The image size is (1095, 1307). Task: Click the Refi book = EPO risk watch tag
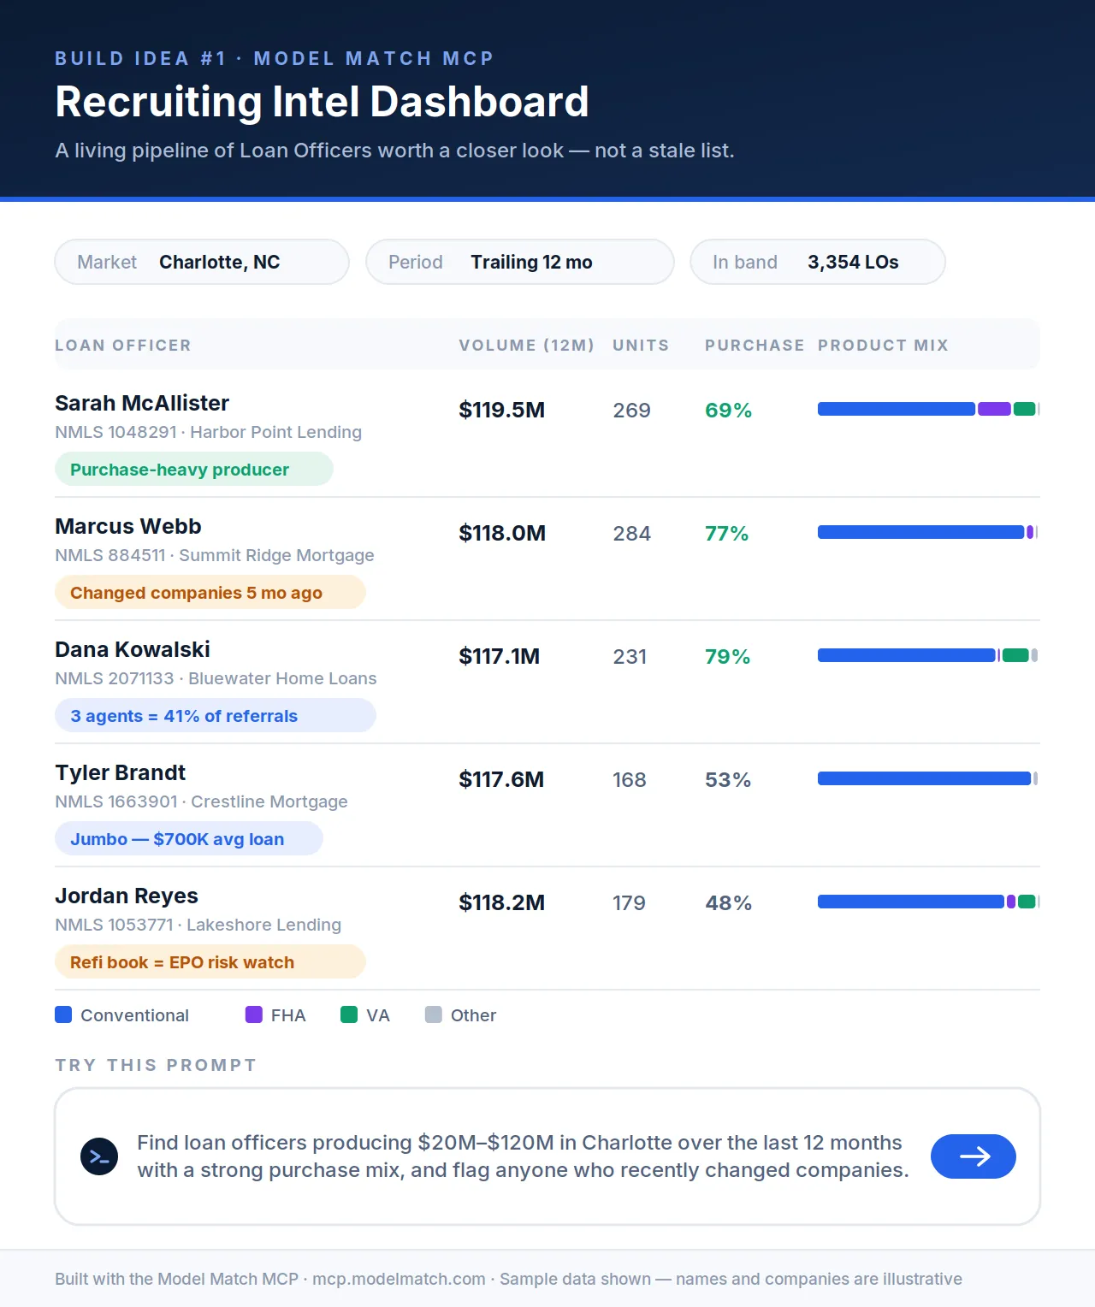(210, 961)
